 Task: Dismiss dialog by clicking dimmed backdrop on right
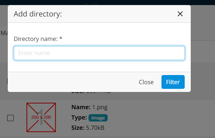(x=203, y=69)
